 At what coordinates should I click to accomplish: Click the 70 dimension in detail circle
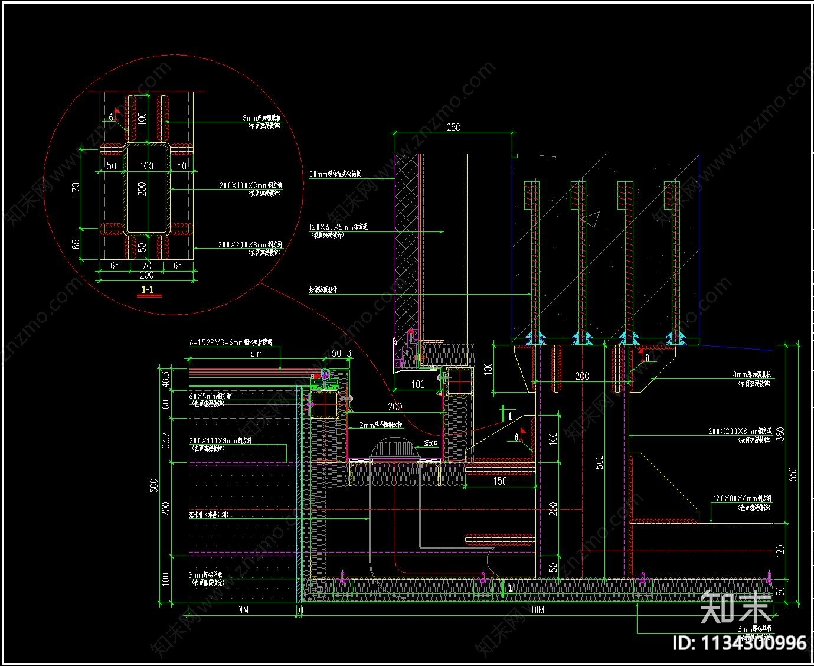(x=146, y=266)
